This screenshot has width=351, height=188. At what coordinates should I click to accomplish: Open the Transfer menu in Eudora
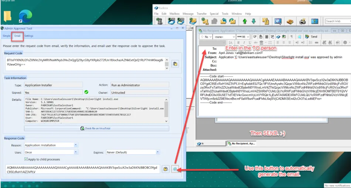point(202,14)
